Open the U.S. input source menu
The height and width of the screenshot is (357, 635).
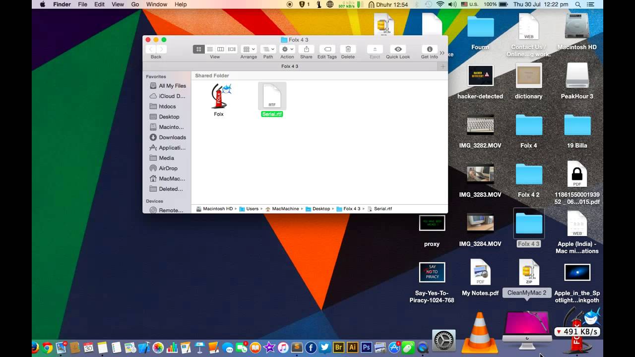(468, 4)
